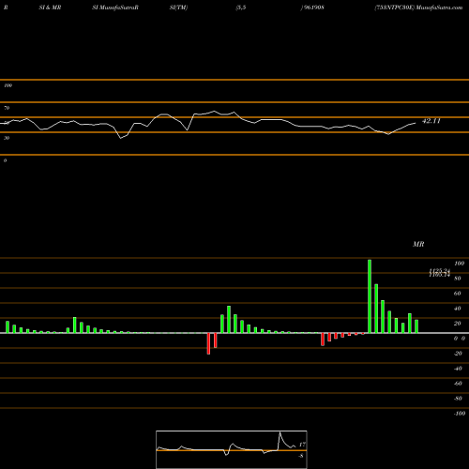Click the SI MunafaSutraR header label
469x469 pixels.
115,8
